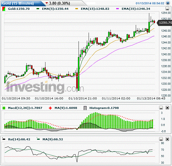Click the 01/10/2014 21:00 time axis label

tap(83, 98)
